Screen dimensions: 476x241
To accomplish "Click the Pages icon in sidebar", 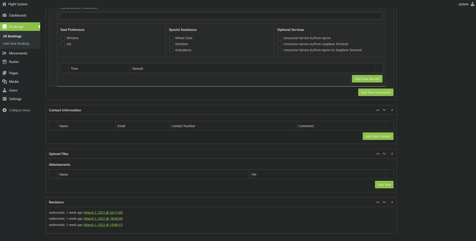I will tap(5, 73).
